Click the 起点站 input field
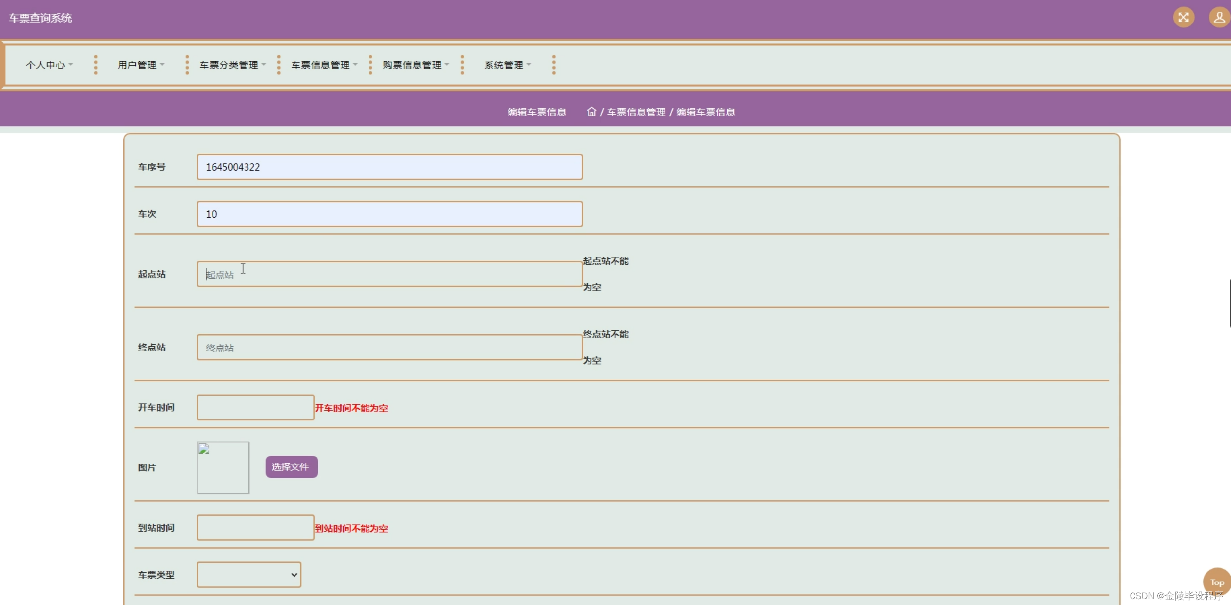The width and height of the screenshot is (1231, 605). tap(389, 274)
